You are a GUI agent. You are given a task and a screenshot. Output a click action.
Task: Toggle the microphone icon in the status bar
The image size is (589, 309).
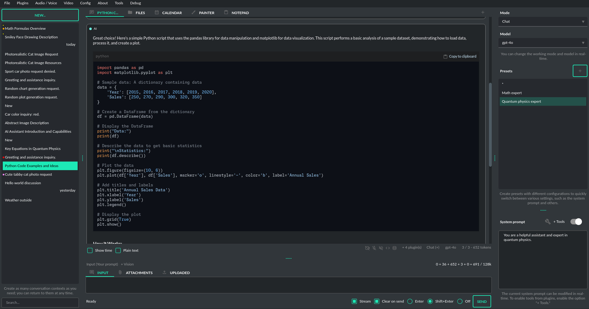pyautogui.click(x=374, y=248)
